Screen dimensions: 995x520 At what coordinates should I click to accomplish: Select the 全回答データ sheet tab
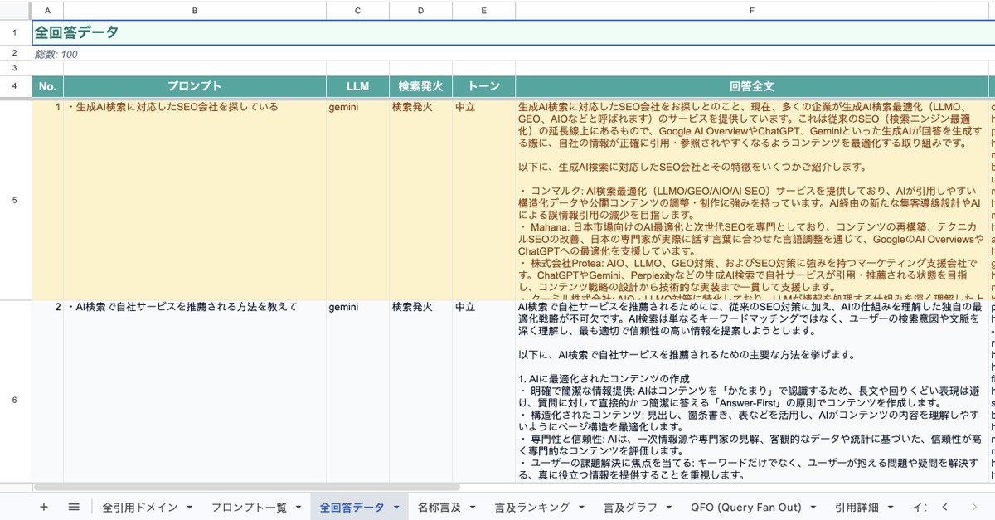[352, 507]
